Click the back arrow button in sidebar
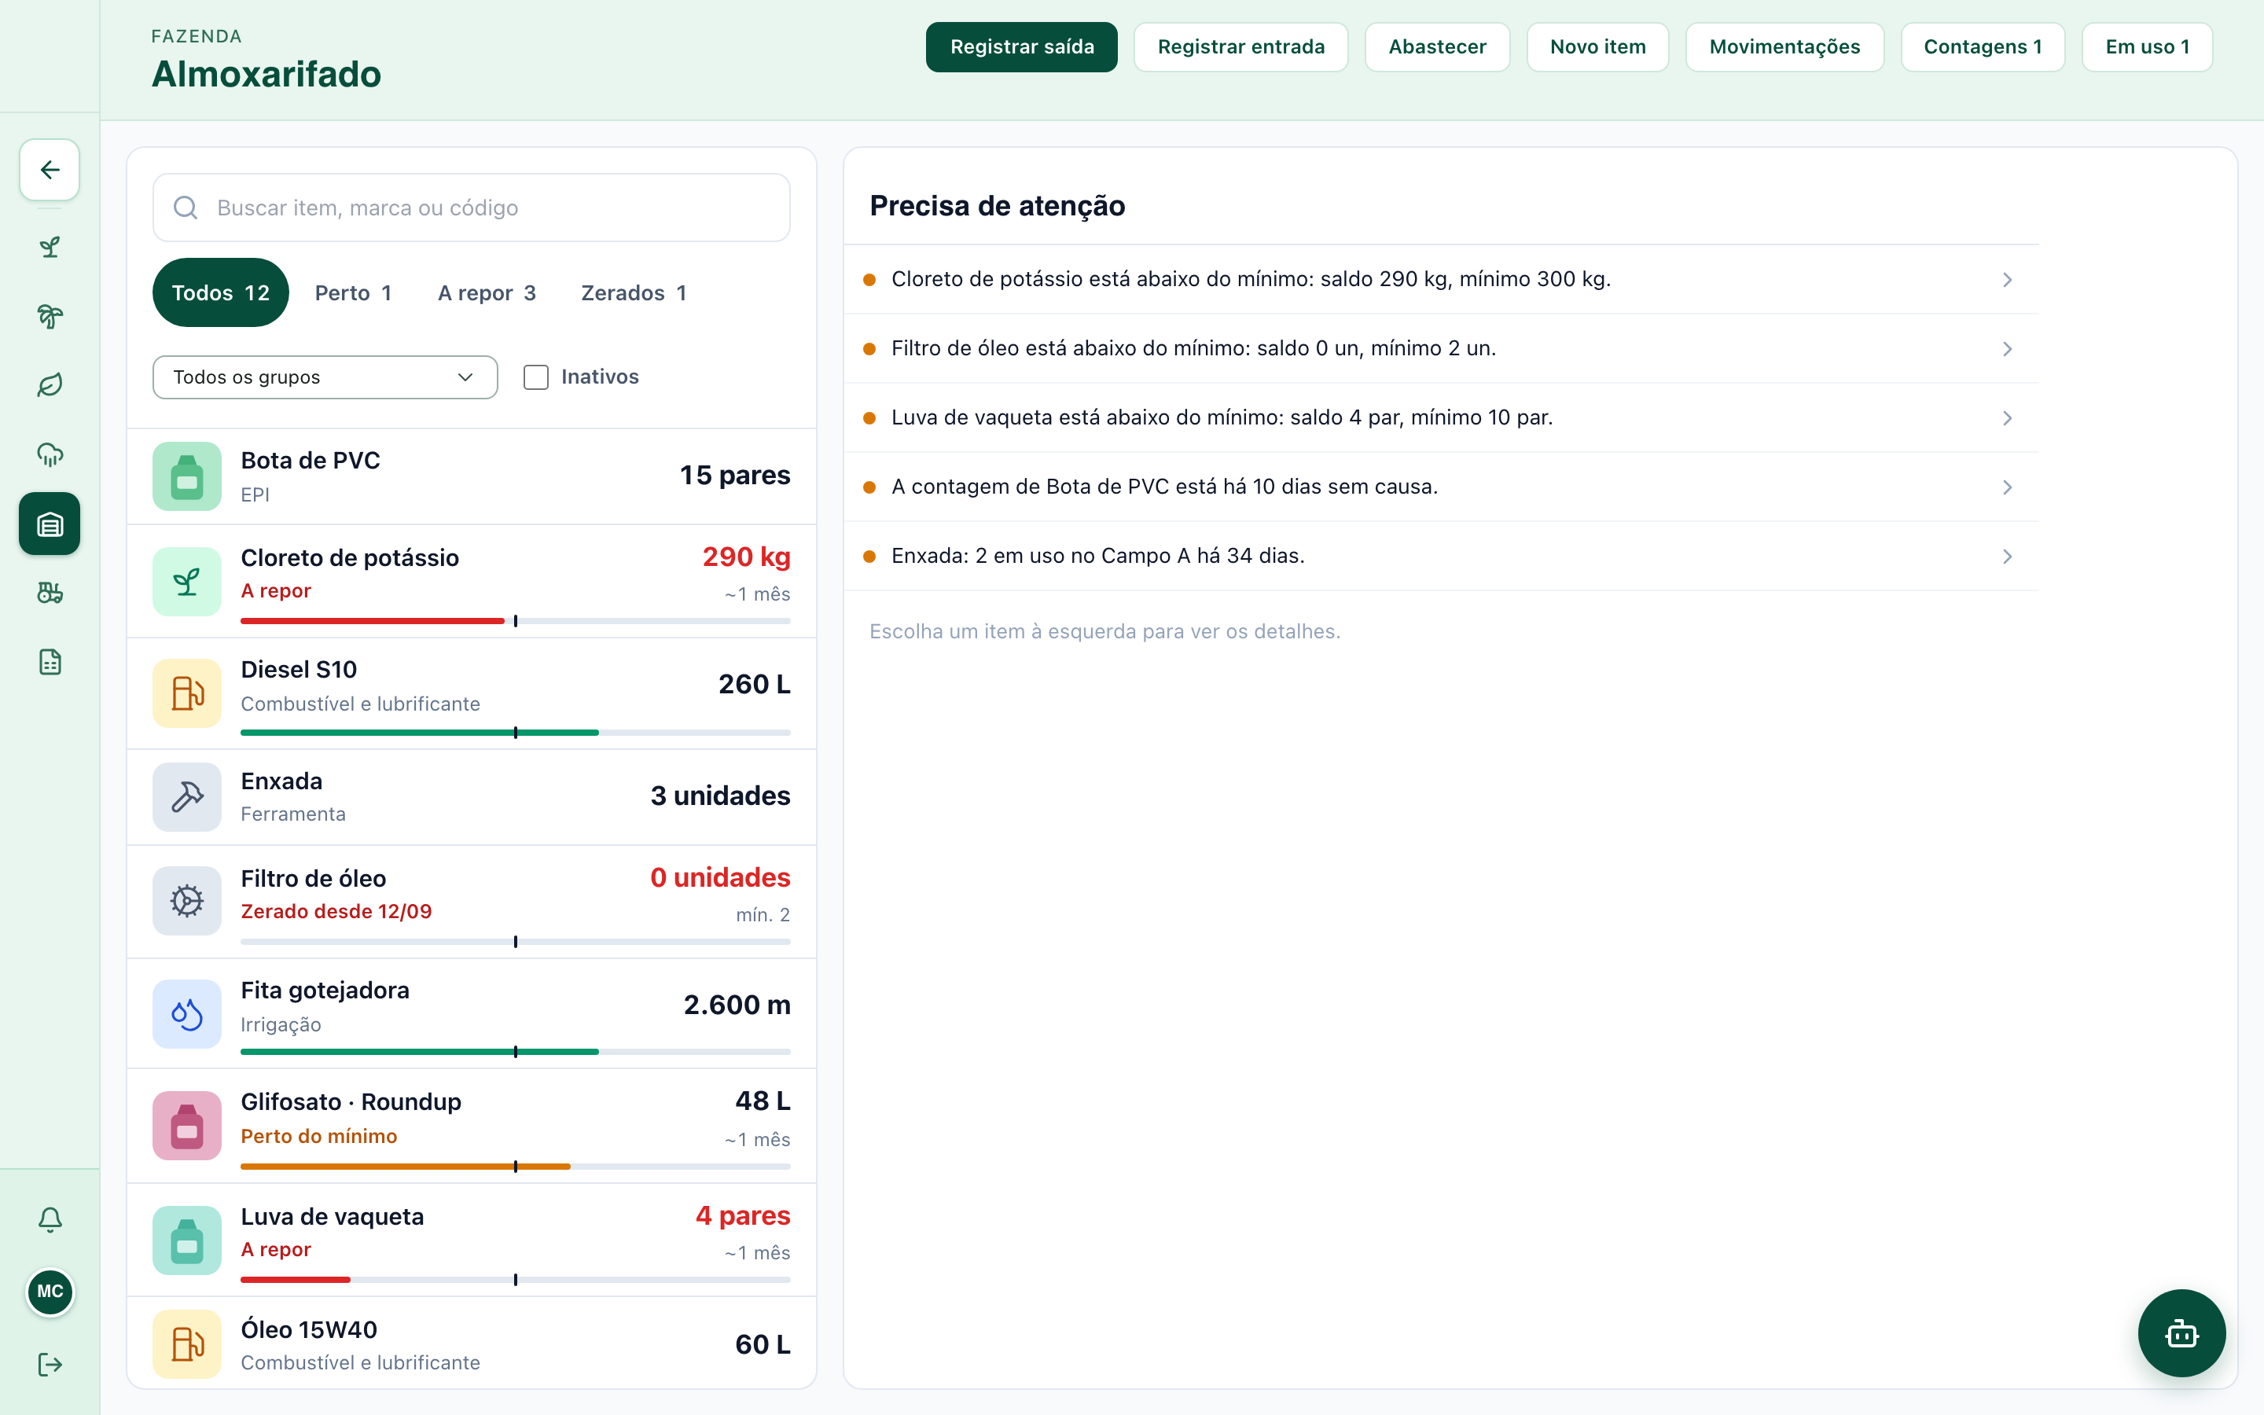The height and width of the screenshot is (1415, 2264). (x=50, y=169)
